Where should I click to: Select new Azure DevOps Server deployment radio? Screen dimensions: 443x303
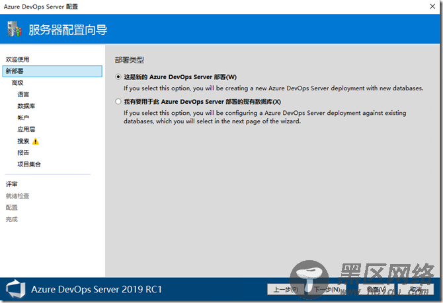(x=118, y=77)
